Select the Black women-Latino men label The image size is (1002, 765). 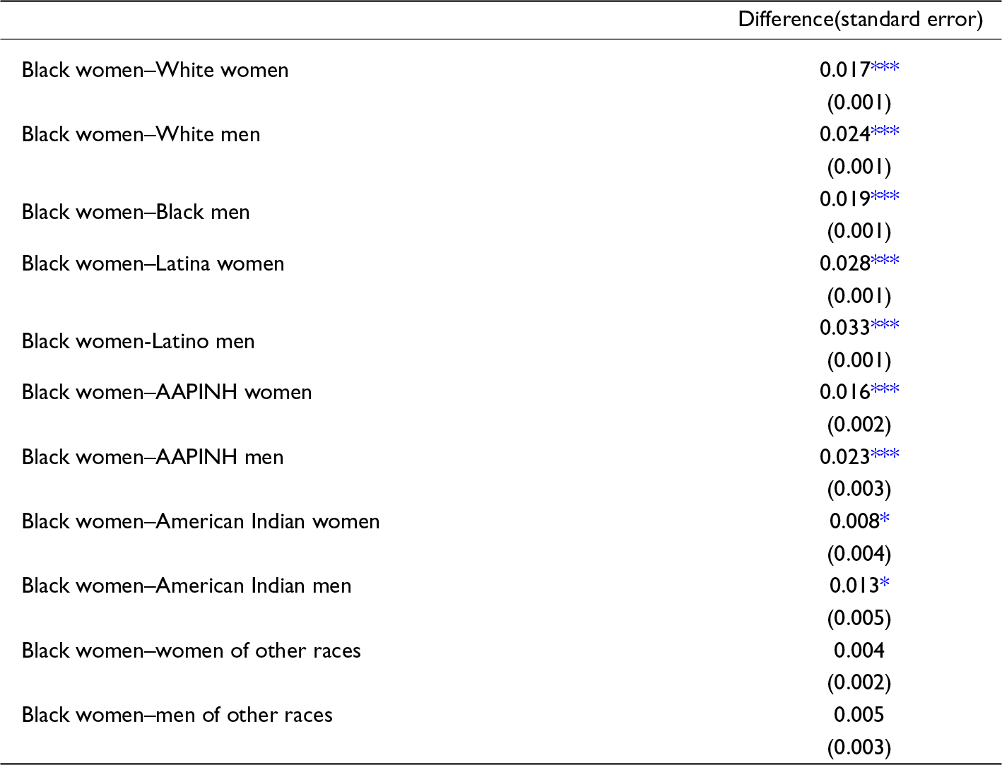click(x=138, y=341)
